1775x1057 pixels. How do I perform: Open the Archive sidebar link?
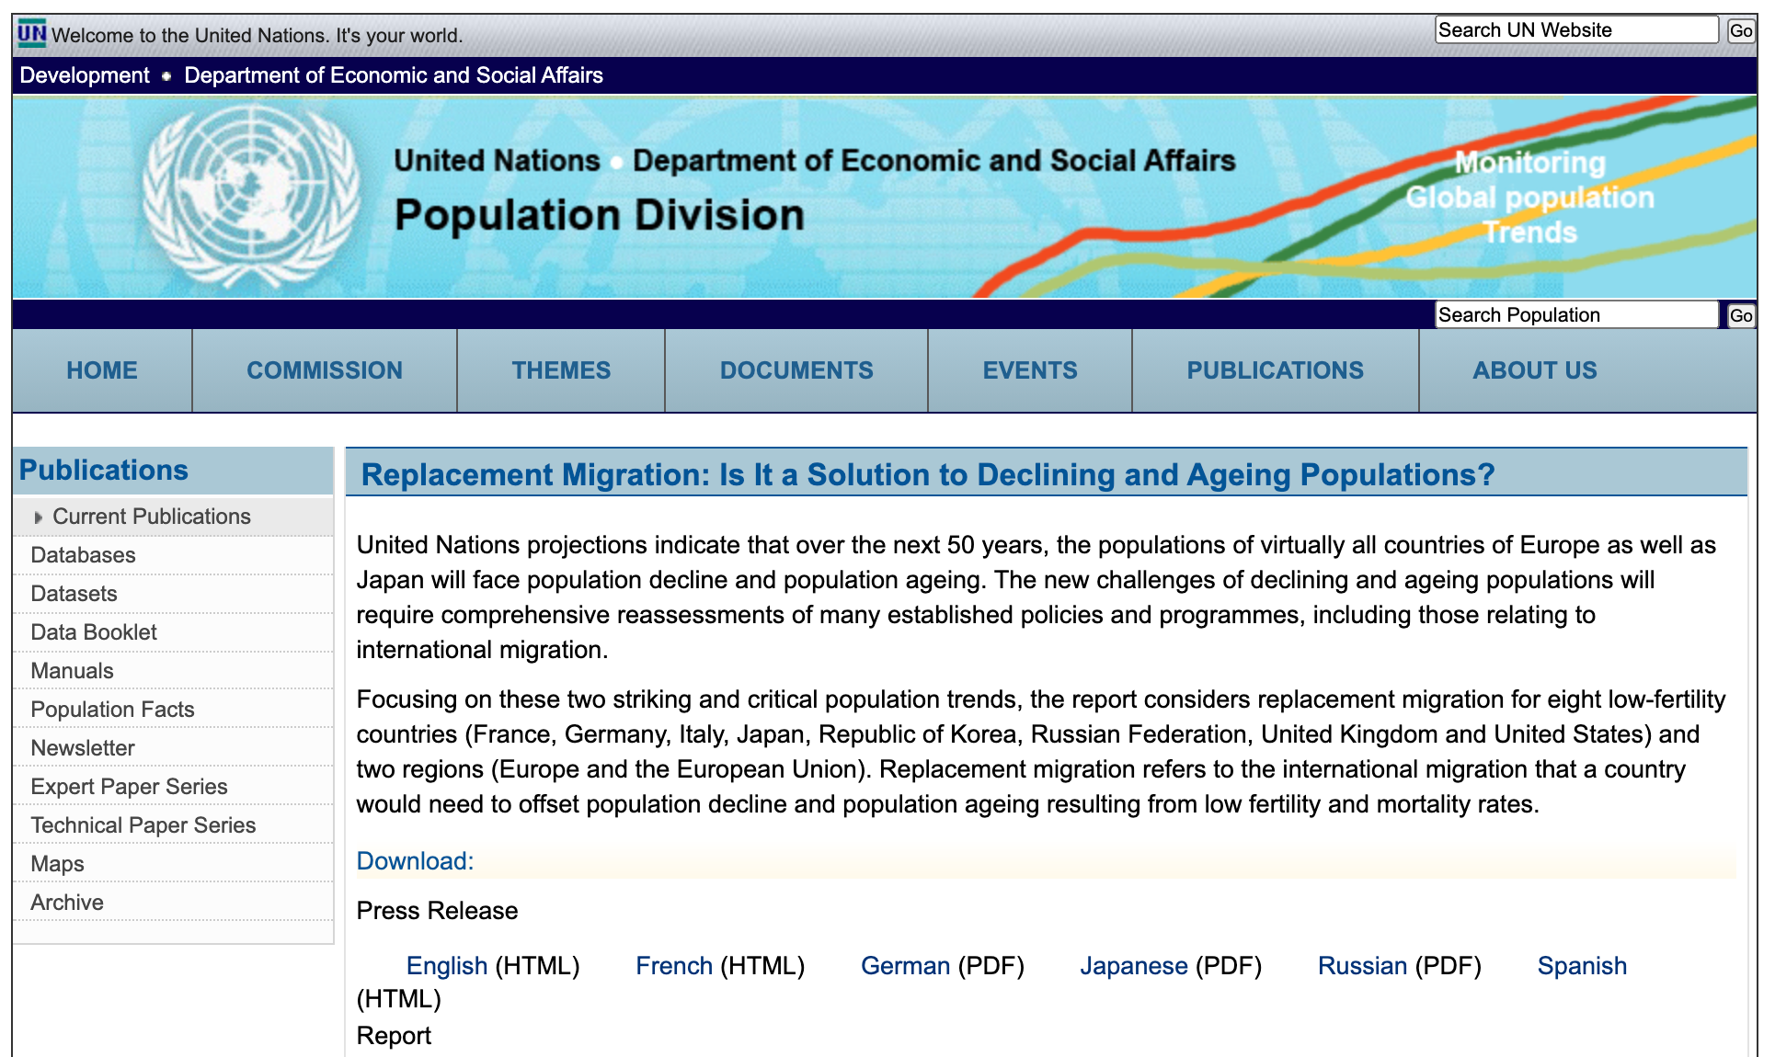(67, 903)
